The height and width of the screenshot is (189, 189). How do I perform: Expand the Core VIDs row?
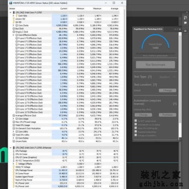14,15
